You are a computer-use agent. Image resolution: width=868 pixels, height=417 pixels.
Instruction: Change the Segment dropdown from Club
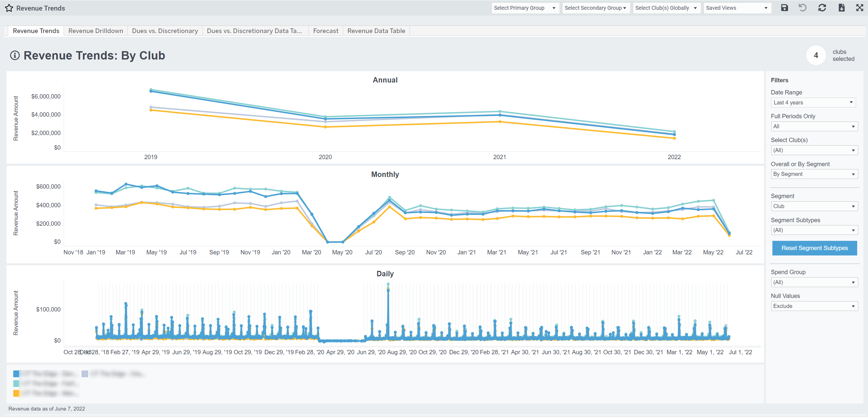coord(814,206)
